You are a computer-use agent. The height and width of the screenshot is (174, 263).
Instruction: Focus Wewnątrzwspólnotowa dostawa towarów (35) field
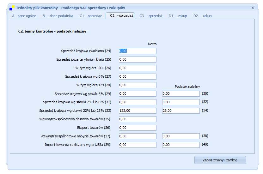click(138, 119)
